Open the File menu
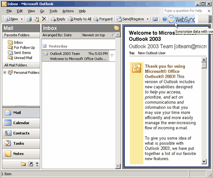Image resolution: width=213 pixels, height=178 pixels. tap(9, 11)
